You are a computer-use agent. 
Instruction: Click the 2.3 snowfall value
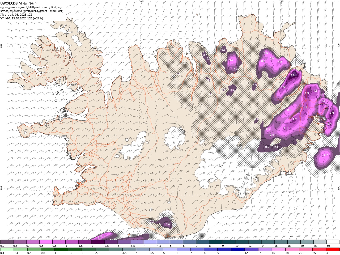pos(331,113)
